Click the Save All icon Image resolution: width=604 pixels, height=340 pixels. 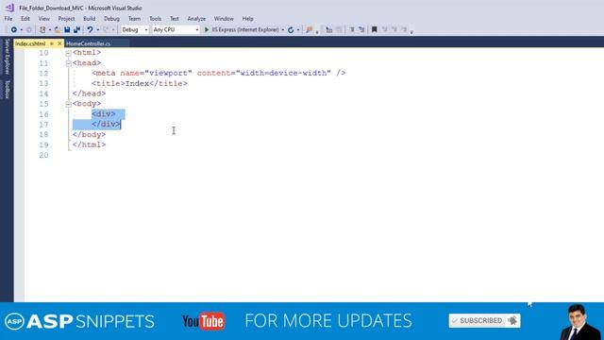[76, 29]
